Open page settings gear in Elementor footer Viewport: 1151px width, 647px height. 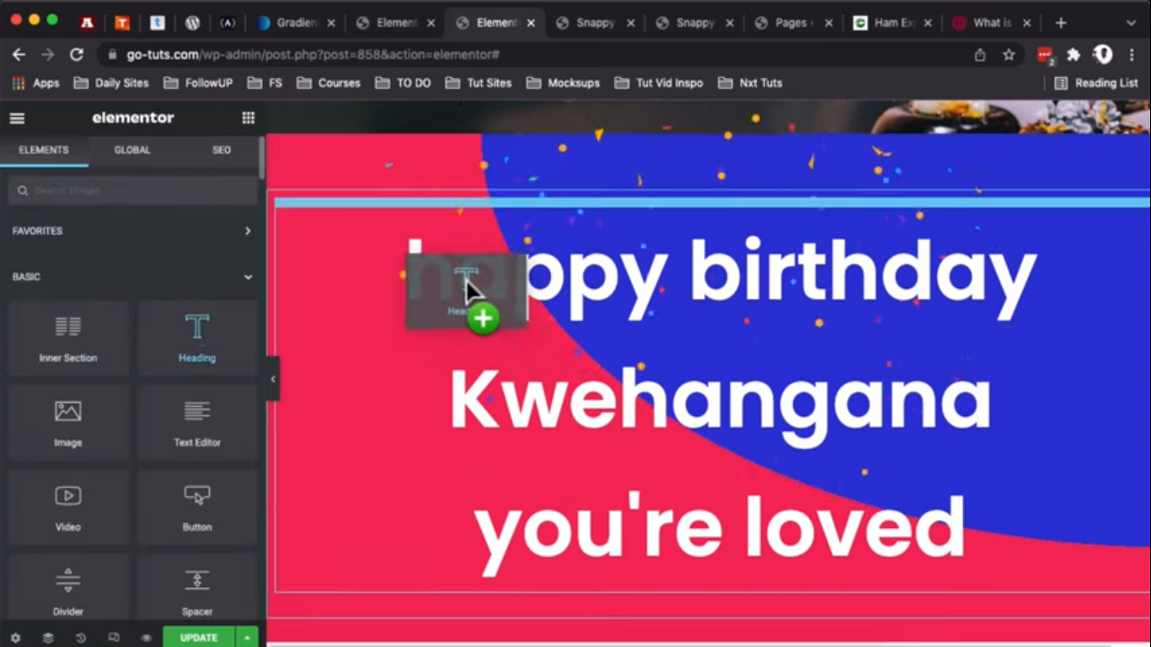click(15, 638)
